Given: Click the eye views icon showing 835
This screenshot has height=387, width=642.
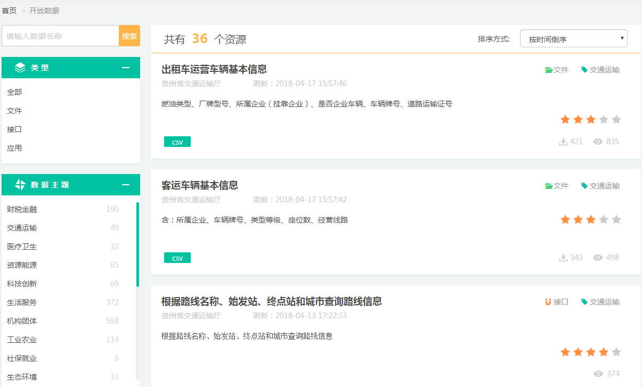Looking at the screenshot, I should [598, 142].
